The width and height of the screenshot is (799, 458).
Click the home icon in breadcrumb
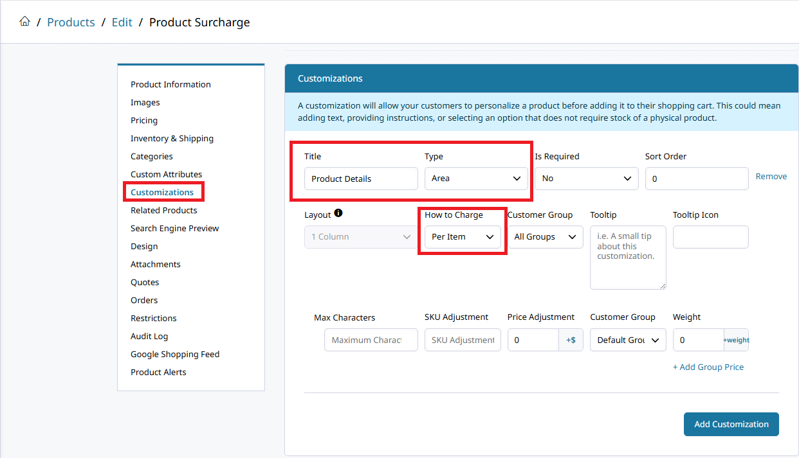point(24,22)
